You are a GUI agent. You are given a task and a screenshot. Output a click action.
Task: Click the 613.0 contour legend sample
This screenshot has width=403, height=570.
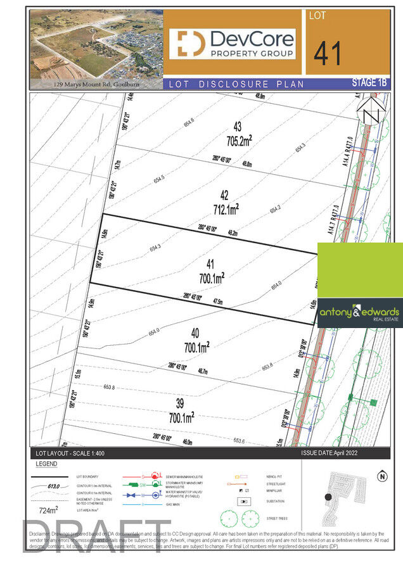51,486
